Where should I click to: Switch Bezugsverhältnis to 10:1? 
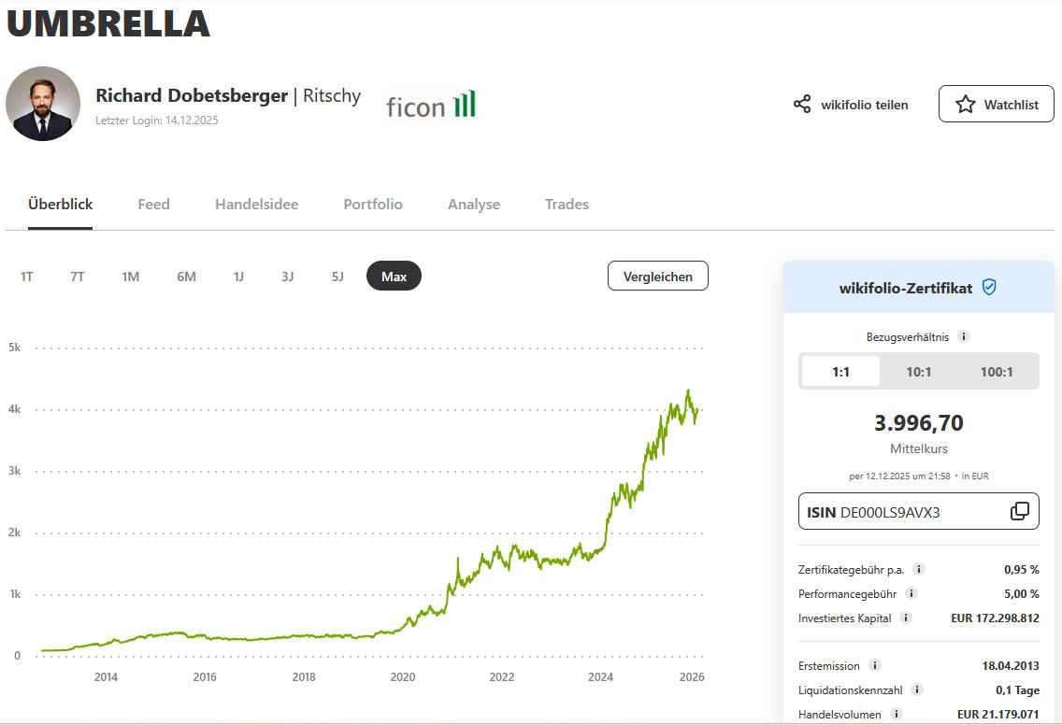(x=918, y=372)
